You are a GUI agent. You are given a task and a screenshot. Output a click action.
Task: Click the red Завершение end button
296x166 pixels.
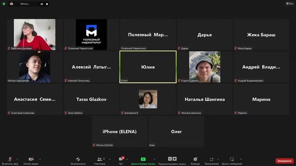point(284,161)
